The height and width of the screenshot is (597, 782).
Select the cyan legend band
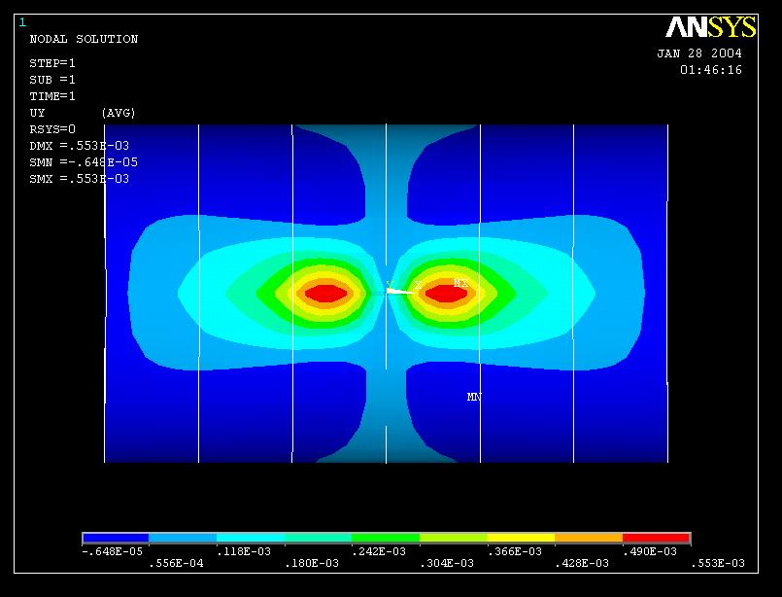pos(251,538)
